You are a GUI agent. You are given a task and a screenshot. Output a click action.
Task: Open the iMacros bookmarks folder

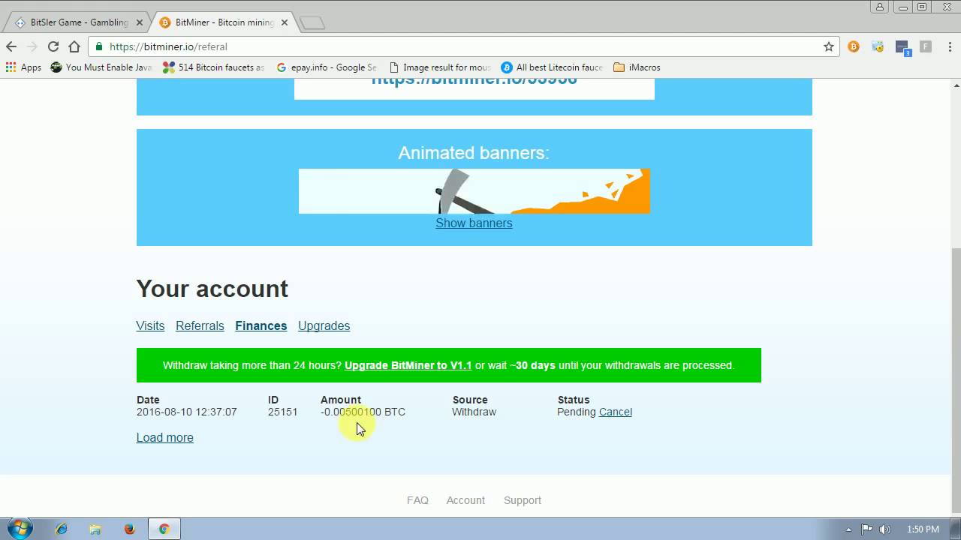click(637, 67)
